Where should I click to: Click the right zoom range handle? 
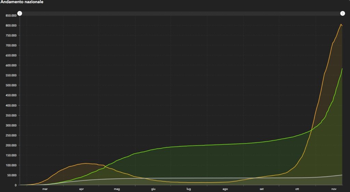[x=342, y=13]
